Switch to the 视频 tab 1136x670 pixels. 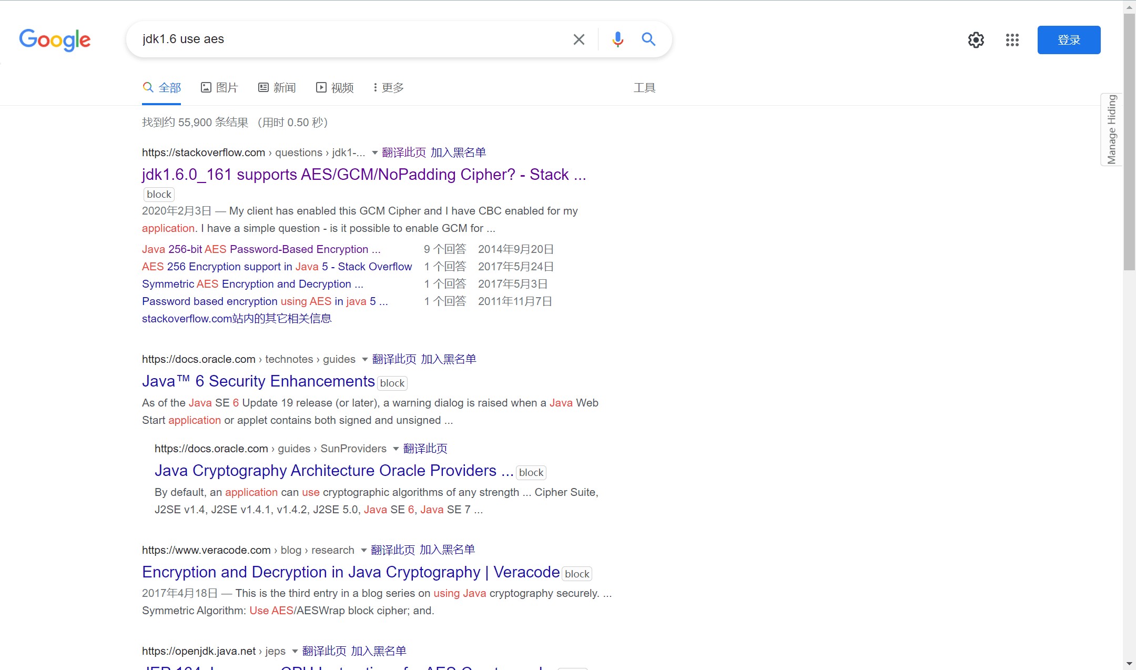click(x=334, y=88)
